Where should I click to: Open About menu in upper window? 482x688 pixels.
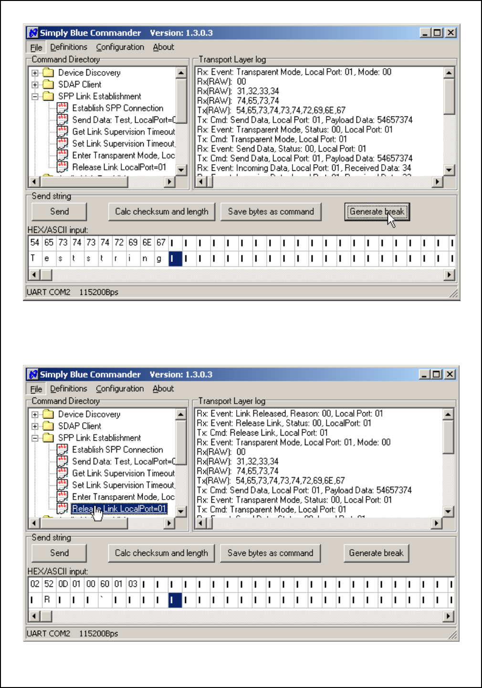163,47
